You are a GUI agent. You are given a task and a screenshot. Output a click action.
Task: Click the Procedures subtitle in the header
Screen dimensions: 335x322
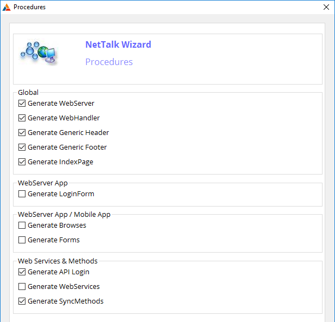[x=109, y=62]
